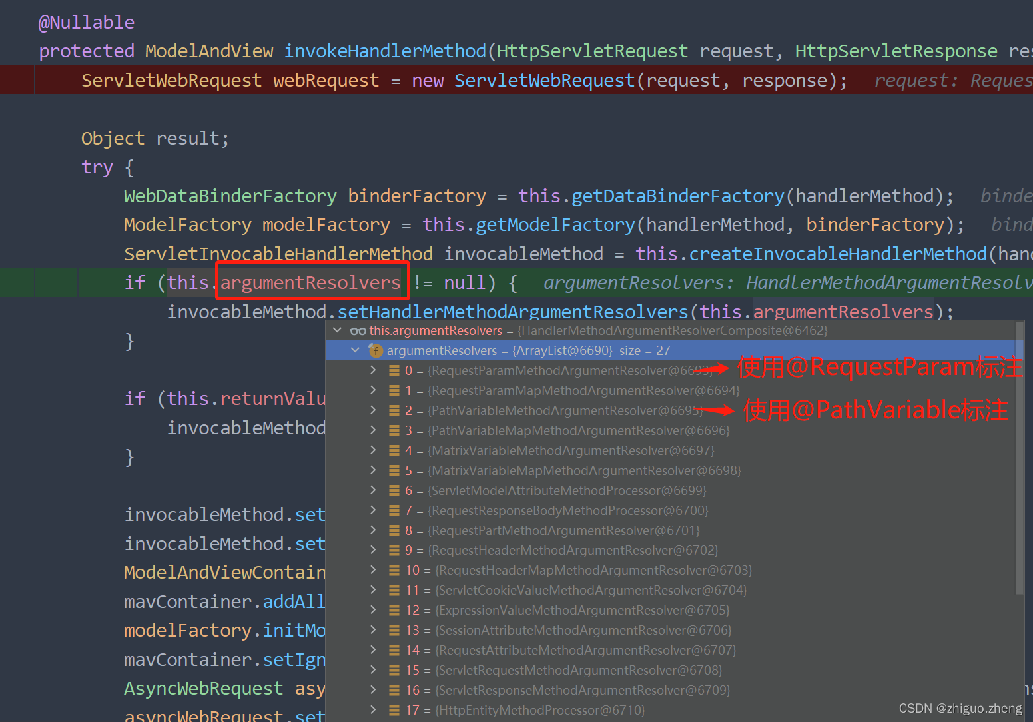Expand element 15 ServletRequestMethodArgumentResolver
Viewport: 1033px width, 722px height.
[x=373, y=670]
